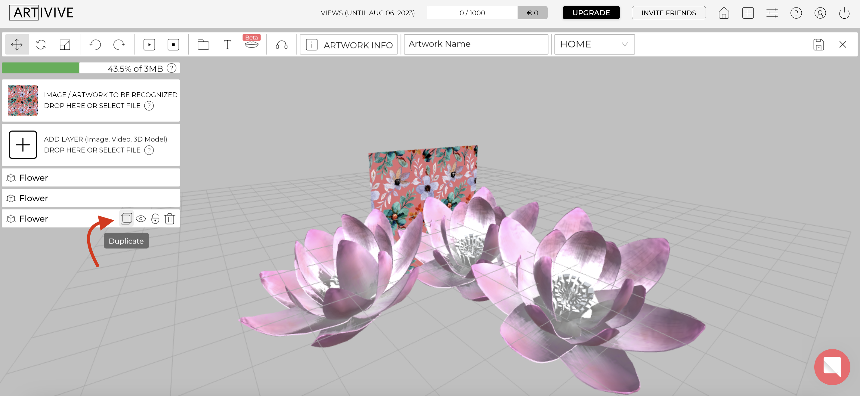Select the Scale tool
Image resolution: width=860 pixels, height=396 pixels.
[x=65, y=45]
